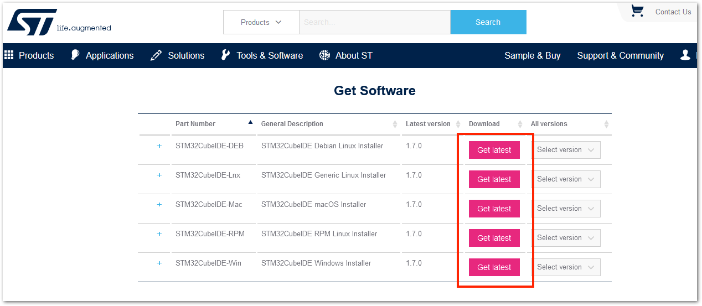Open the Products dropdown beside the search box
Viewport: 702px width, 306px height.
261,22
